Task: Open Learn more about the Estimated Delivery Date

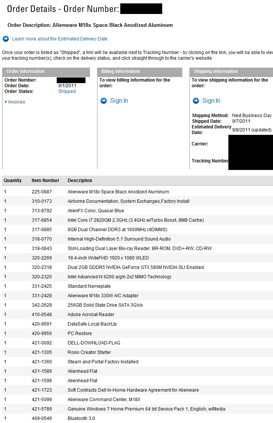Action: tap(60, 39)
